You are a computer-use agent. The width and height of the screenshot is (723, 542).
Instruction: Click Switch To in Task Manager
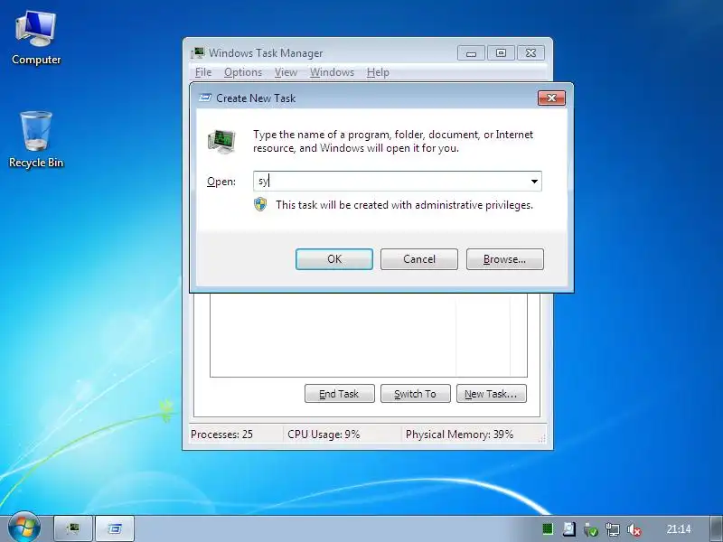[x=416, y=394]
